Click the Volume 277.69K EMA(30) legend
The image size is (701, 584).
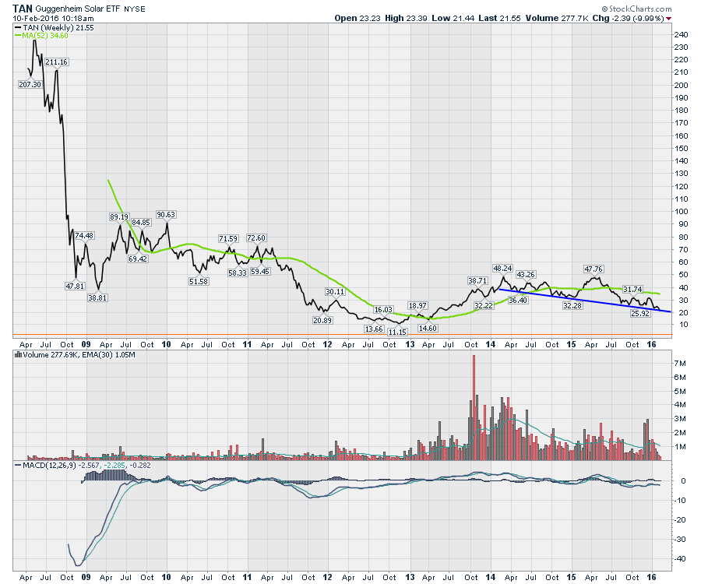(x=75, y=355)
